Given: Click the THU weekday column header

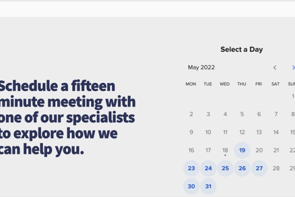Looking at the screenshot, I should [x=242, y=84].
